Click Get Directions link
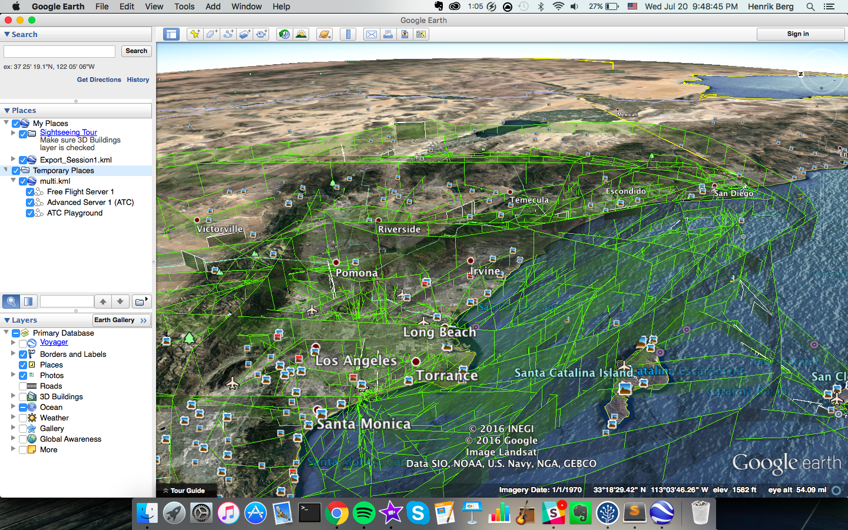 (x=99, y=79)
